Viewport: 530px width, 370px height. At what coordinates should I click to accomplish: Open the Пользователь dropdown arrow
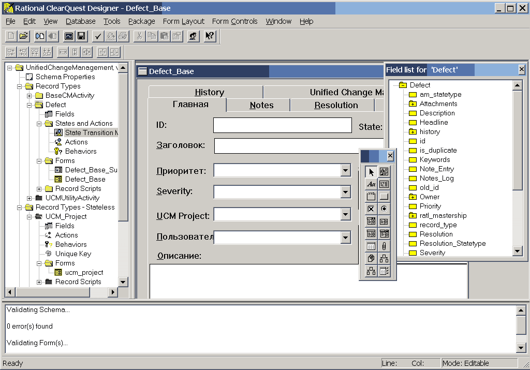tap(345, 238)
